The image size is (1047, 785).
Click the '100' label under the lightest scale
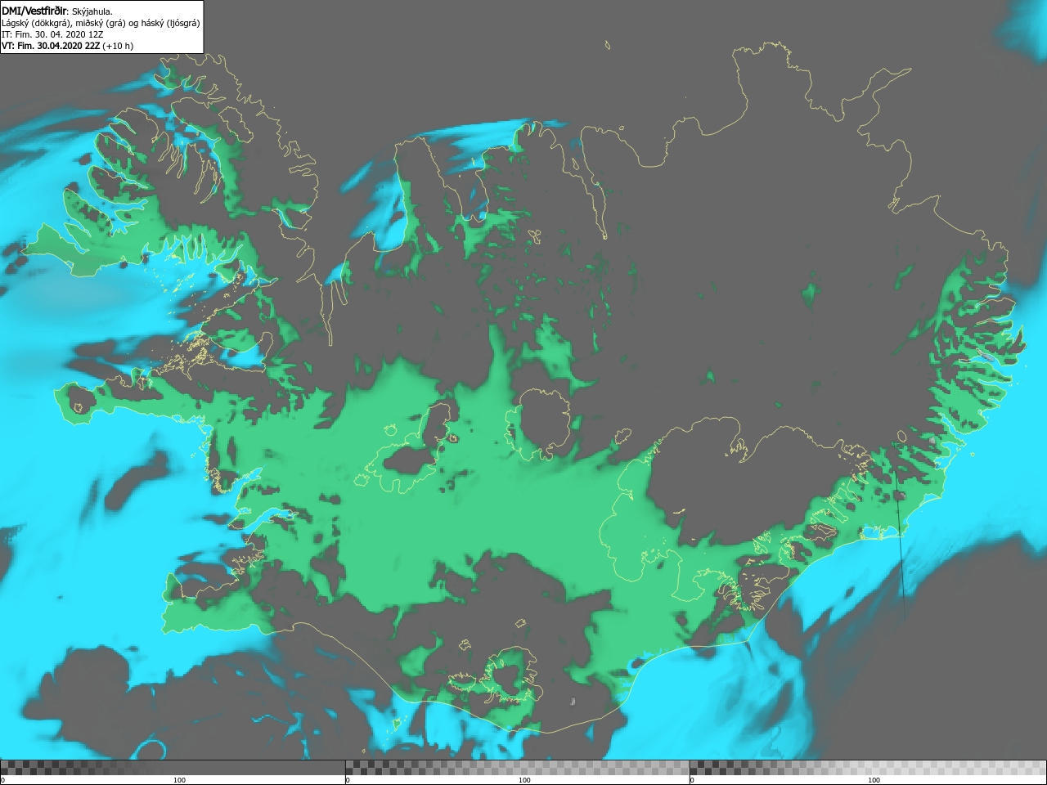874,780
